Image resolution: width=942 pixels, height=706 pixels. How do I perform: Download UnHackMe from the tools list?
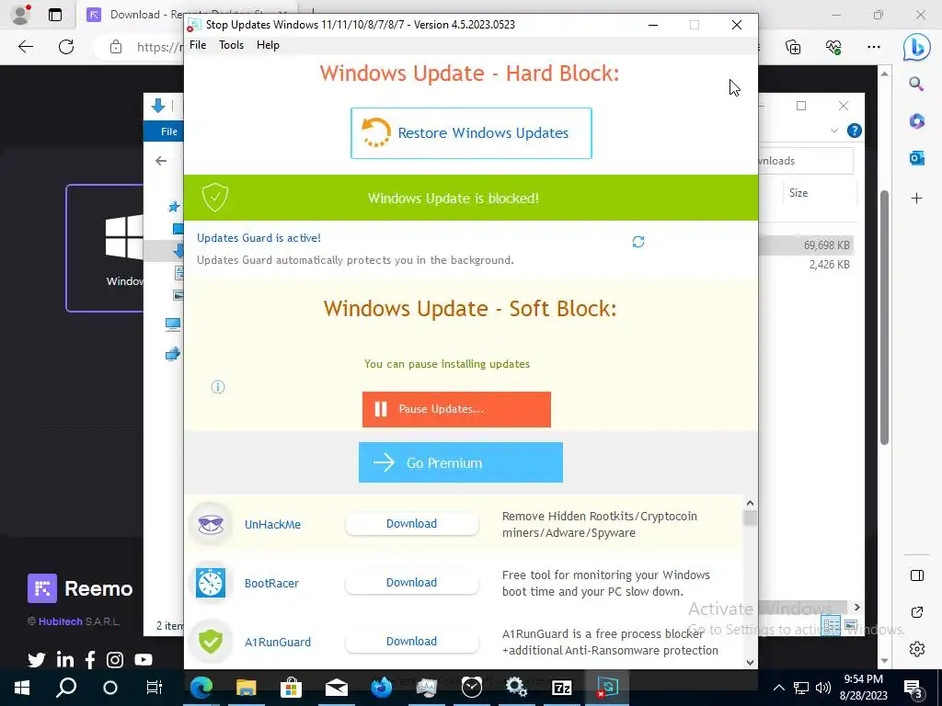[411, 523]
